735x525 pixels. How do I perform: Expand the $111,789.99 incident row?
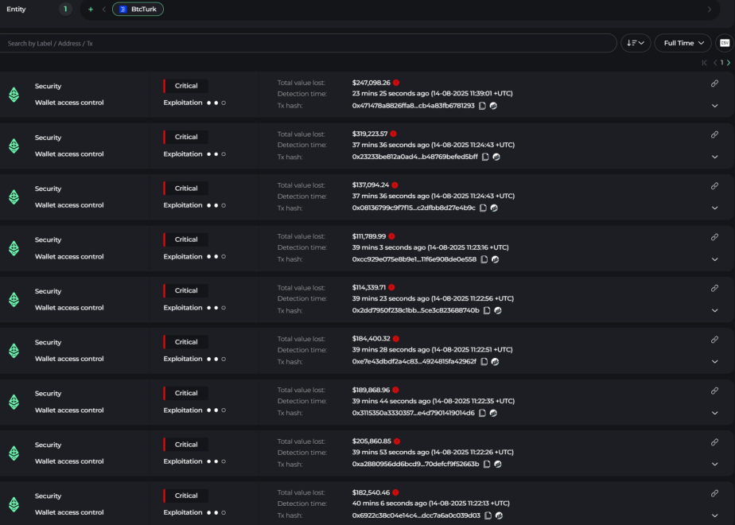714,259
